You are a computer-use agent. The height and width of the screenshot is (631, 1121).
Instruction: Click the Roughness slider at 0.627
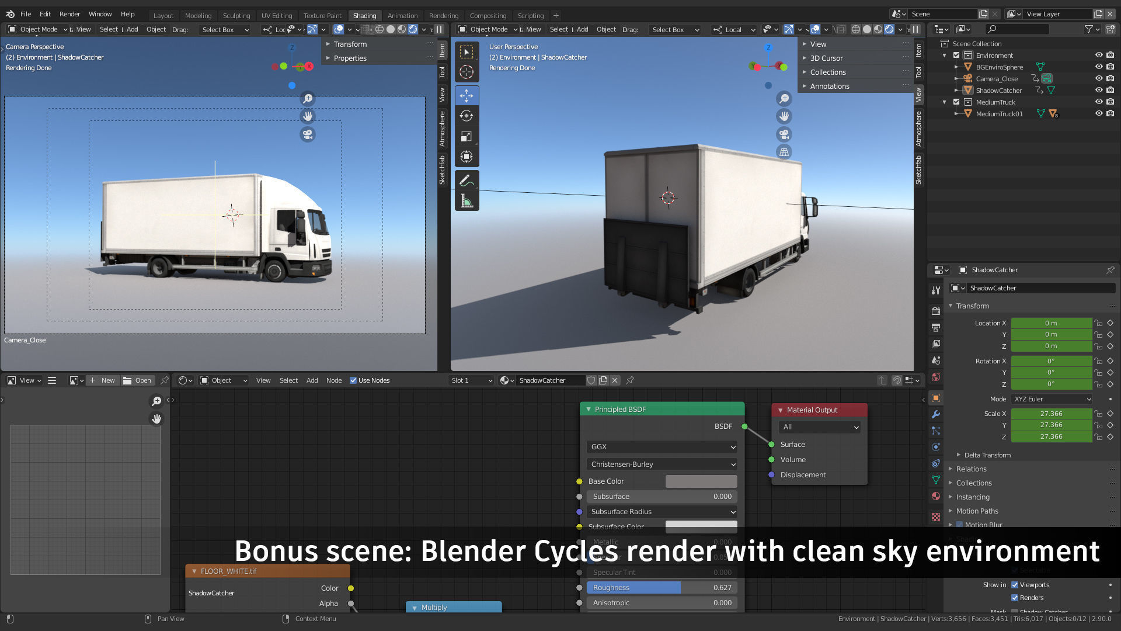(662, 588)
